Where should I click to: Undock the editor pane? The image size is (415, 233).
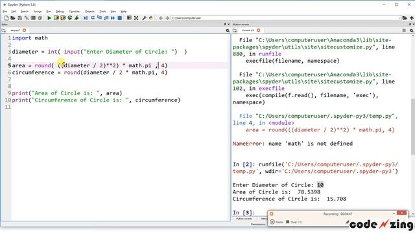(225, 25)
